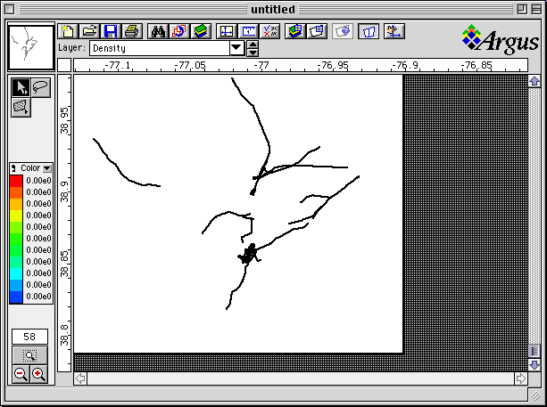Click the vertical scrollbar down arrow

click(535, 365)
